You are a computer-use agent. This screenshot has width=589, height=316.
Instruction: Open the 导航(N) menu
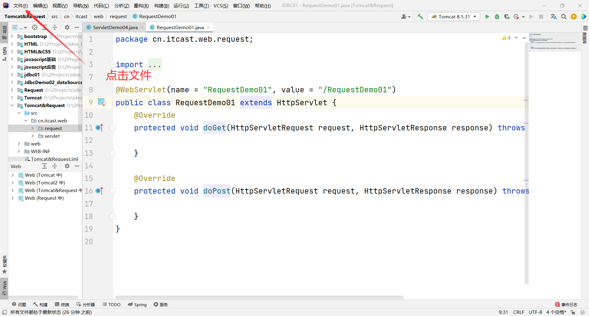click(81, 6)
